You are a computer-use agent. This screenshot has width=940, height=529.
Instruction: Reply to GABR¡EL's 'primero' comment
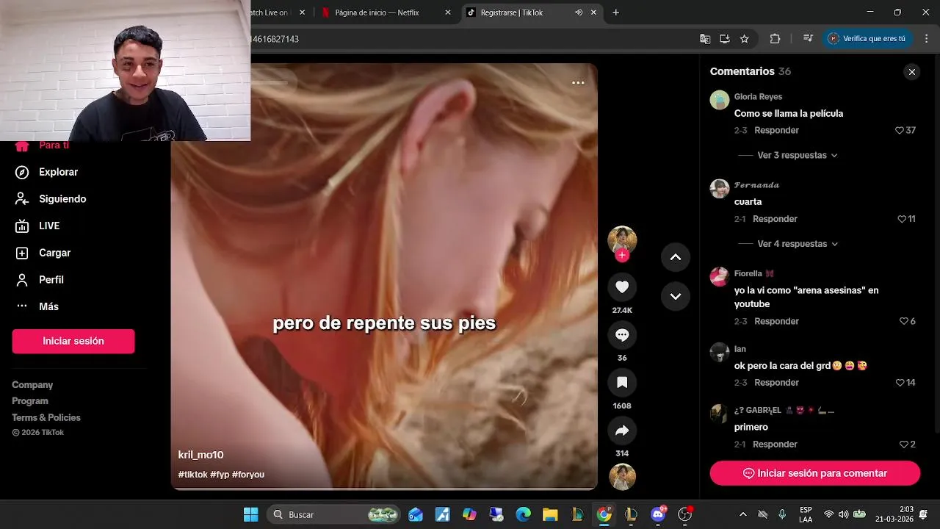[x=775, y=445]
